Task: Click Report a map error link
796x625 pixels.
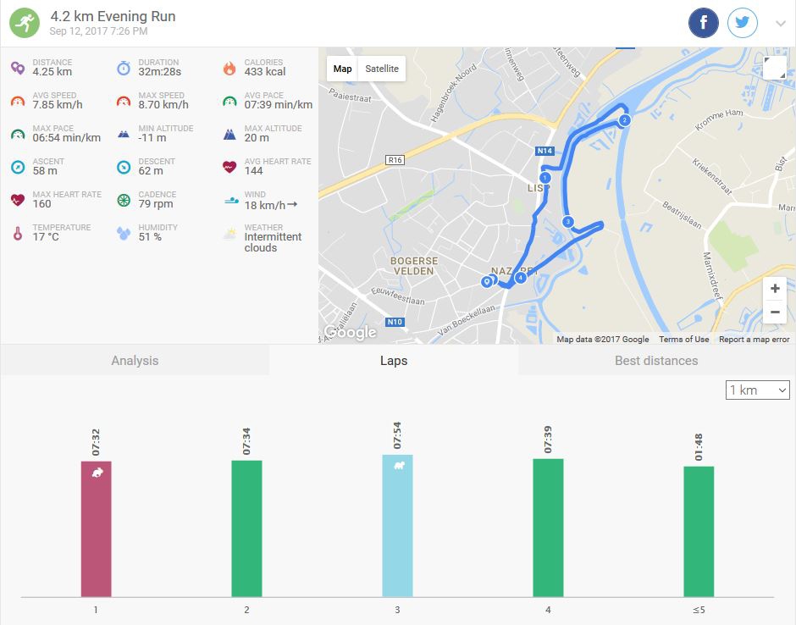Action: click(754, 339)
